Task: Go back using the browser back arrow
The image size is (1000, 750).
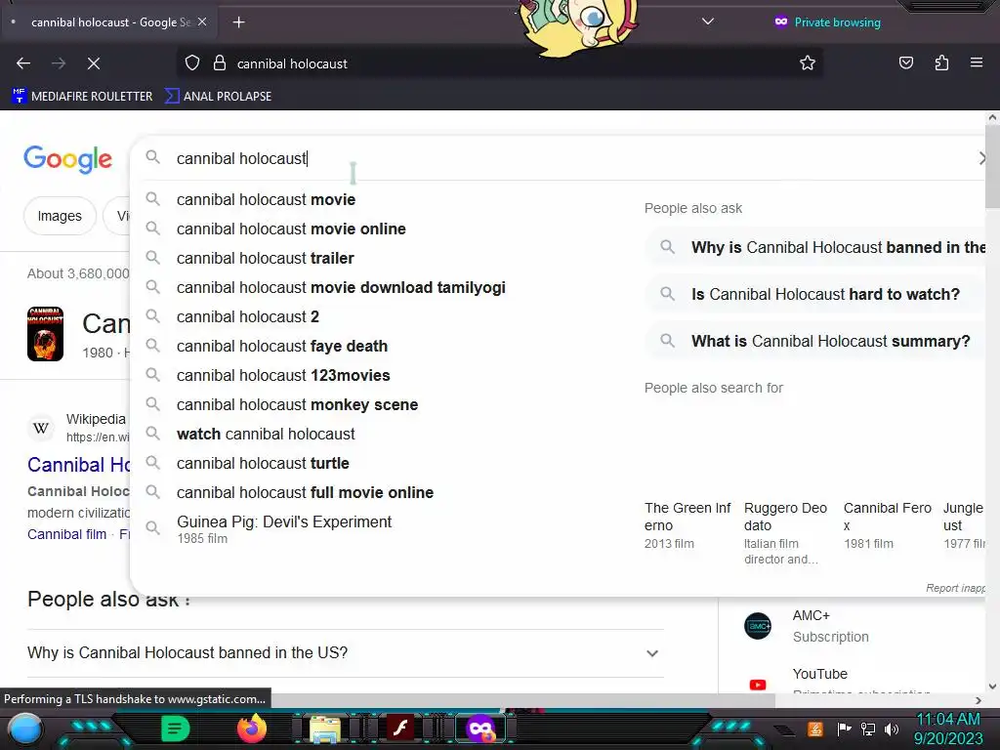Action: (x=23, y=63)
